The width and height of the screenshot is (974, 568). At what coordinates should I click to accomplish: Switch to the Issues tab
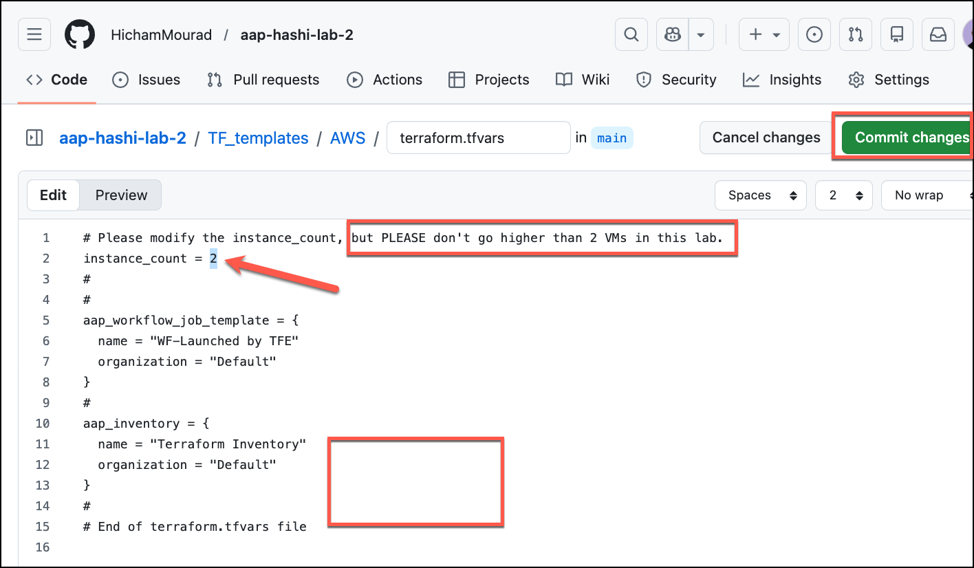[146, 80]
